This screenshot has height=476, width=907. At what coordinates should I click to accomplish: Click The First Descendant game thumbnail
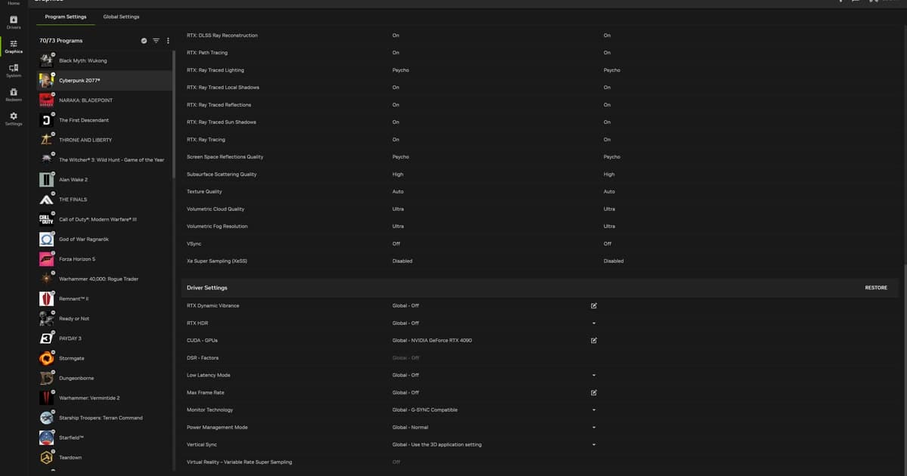[46, 120]
